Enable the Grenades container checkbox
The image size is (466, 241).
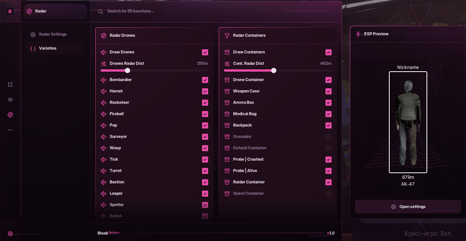329,137
